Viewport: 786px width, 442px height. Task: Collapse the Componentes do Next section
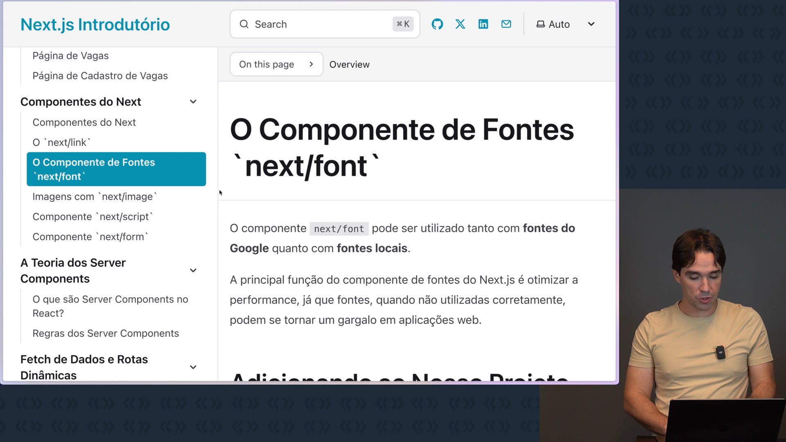pos(193,101)
